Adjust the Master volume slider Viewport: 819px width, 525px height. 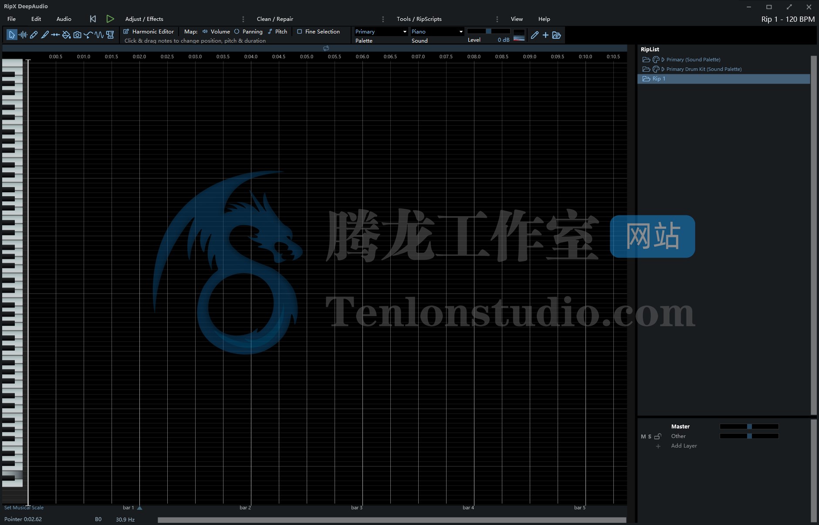(x=749, y=427)
